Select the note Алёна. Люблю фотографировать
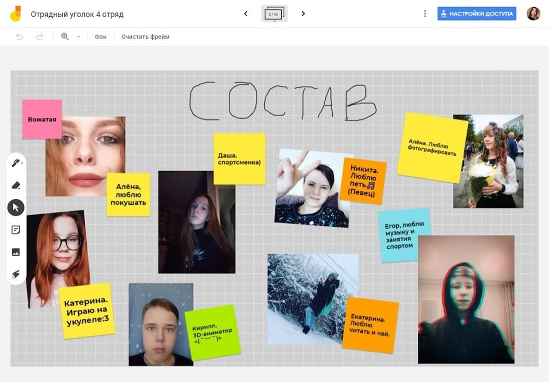 pyautogui.click(x=432, y=147)
